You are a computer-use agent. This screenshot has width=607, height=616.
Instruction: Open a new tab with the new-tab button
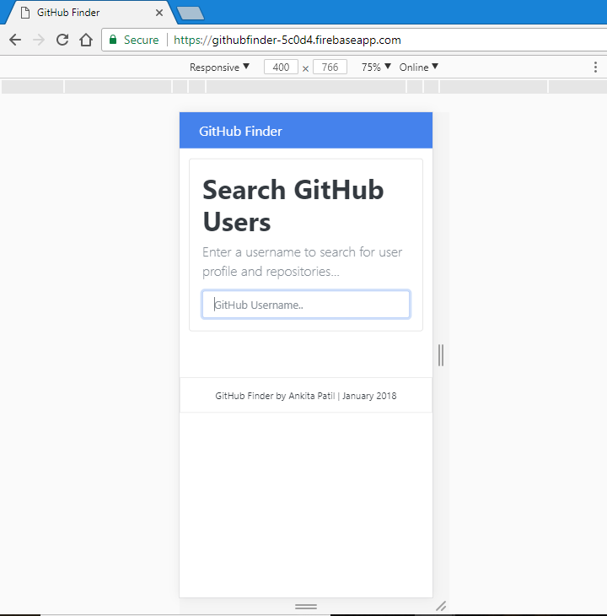(191, 13)
